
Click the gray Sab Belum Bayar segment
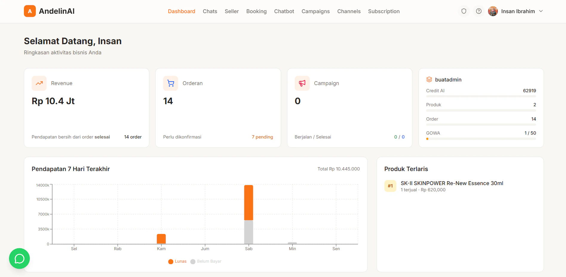249,232
